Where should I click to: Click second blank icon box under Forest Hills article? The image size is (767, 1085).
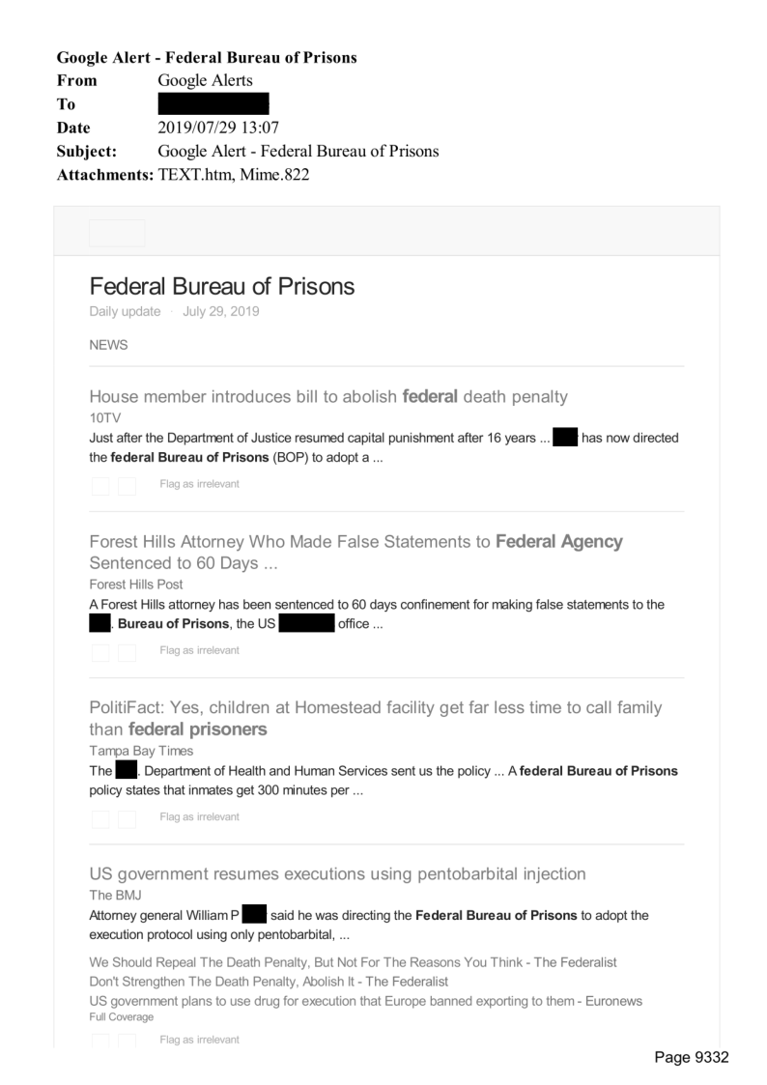127,651
